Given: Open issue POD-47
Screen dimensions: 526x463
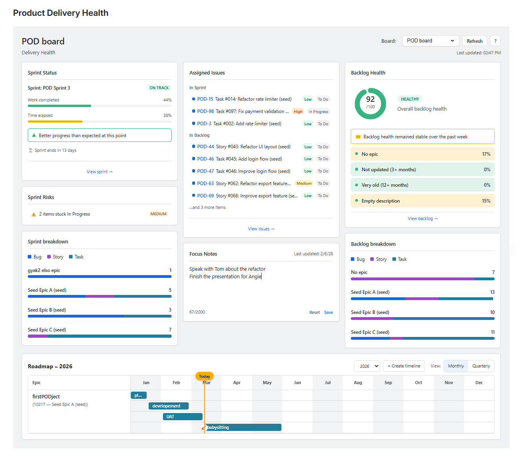Looking at the screenshot, I should (205, 171).
